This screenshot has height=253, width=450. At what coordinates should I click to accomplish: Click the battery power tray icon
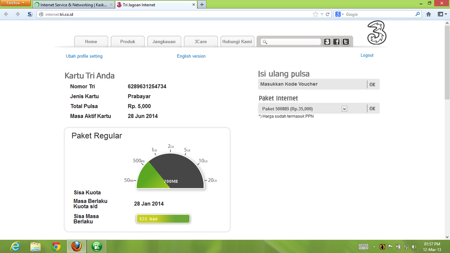click(x=398, y=247)
